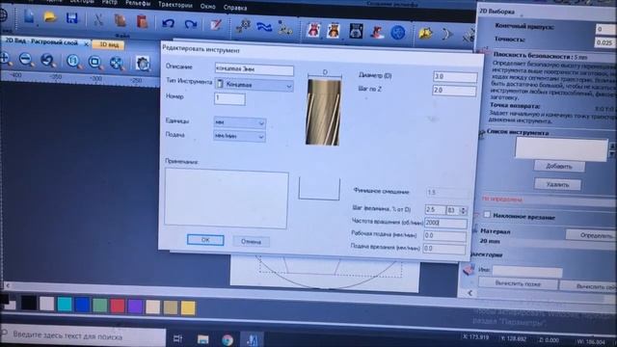
Task: Click the gears icon in toolbar
Action: tap(243, 26)
